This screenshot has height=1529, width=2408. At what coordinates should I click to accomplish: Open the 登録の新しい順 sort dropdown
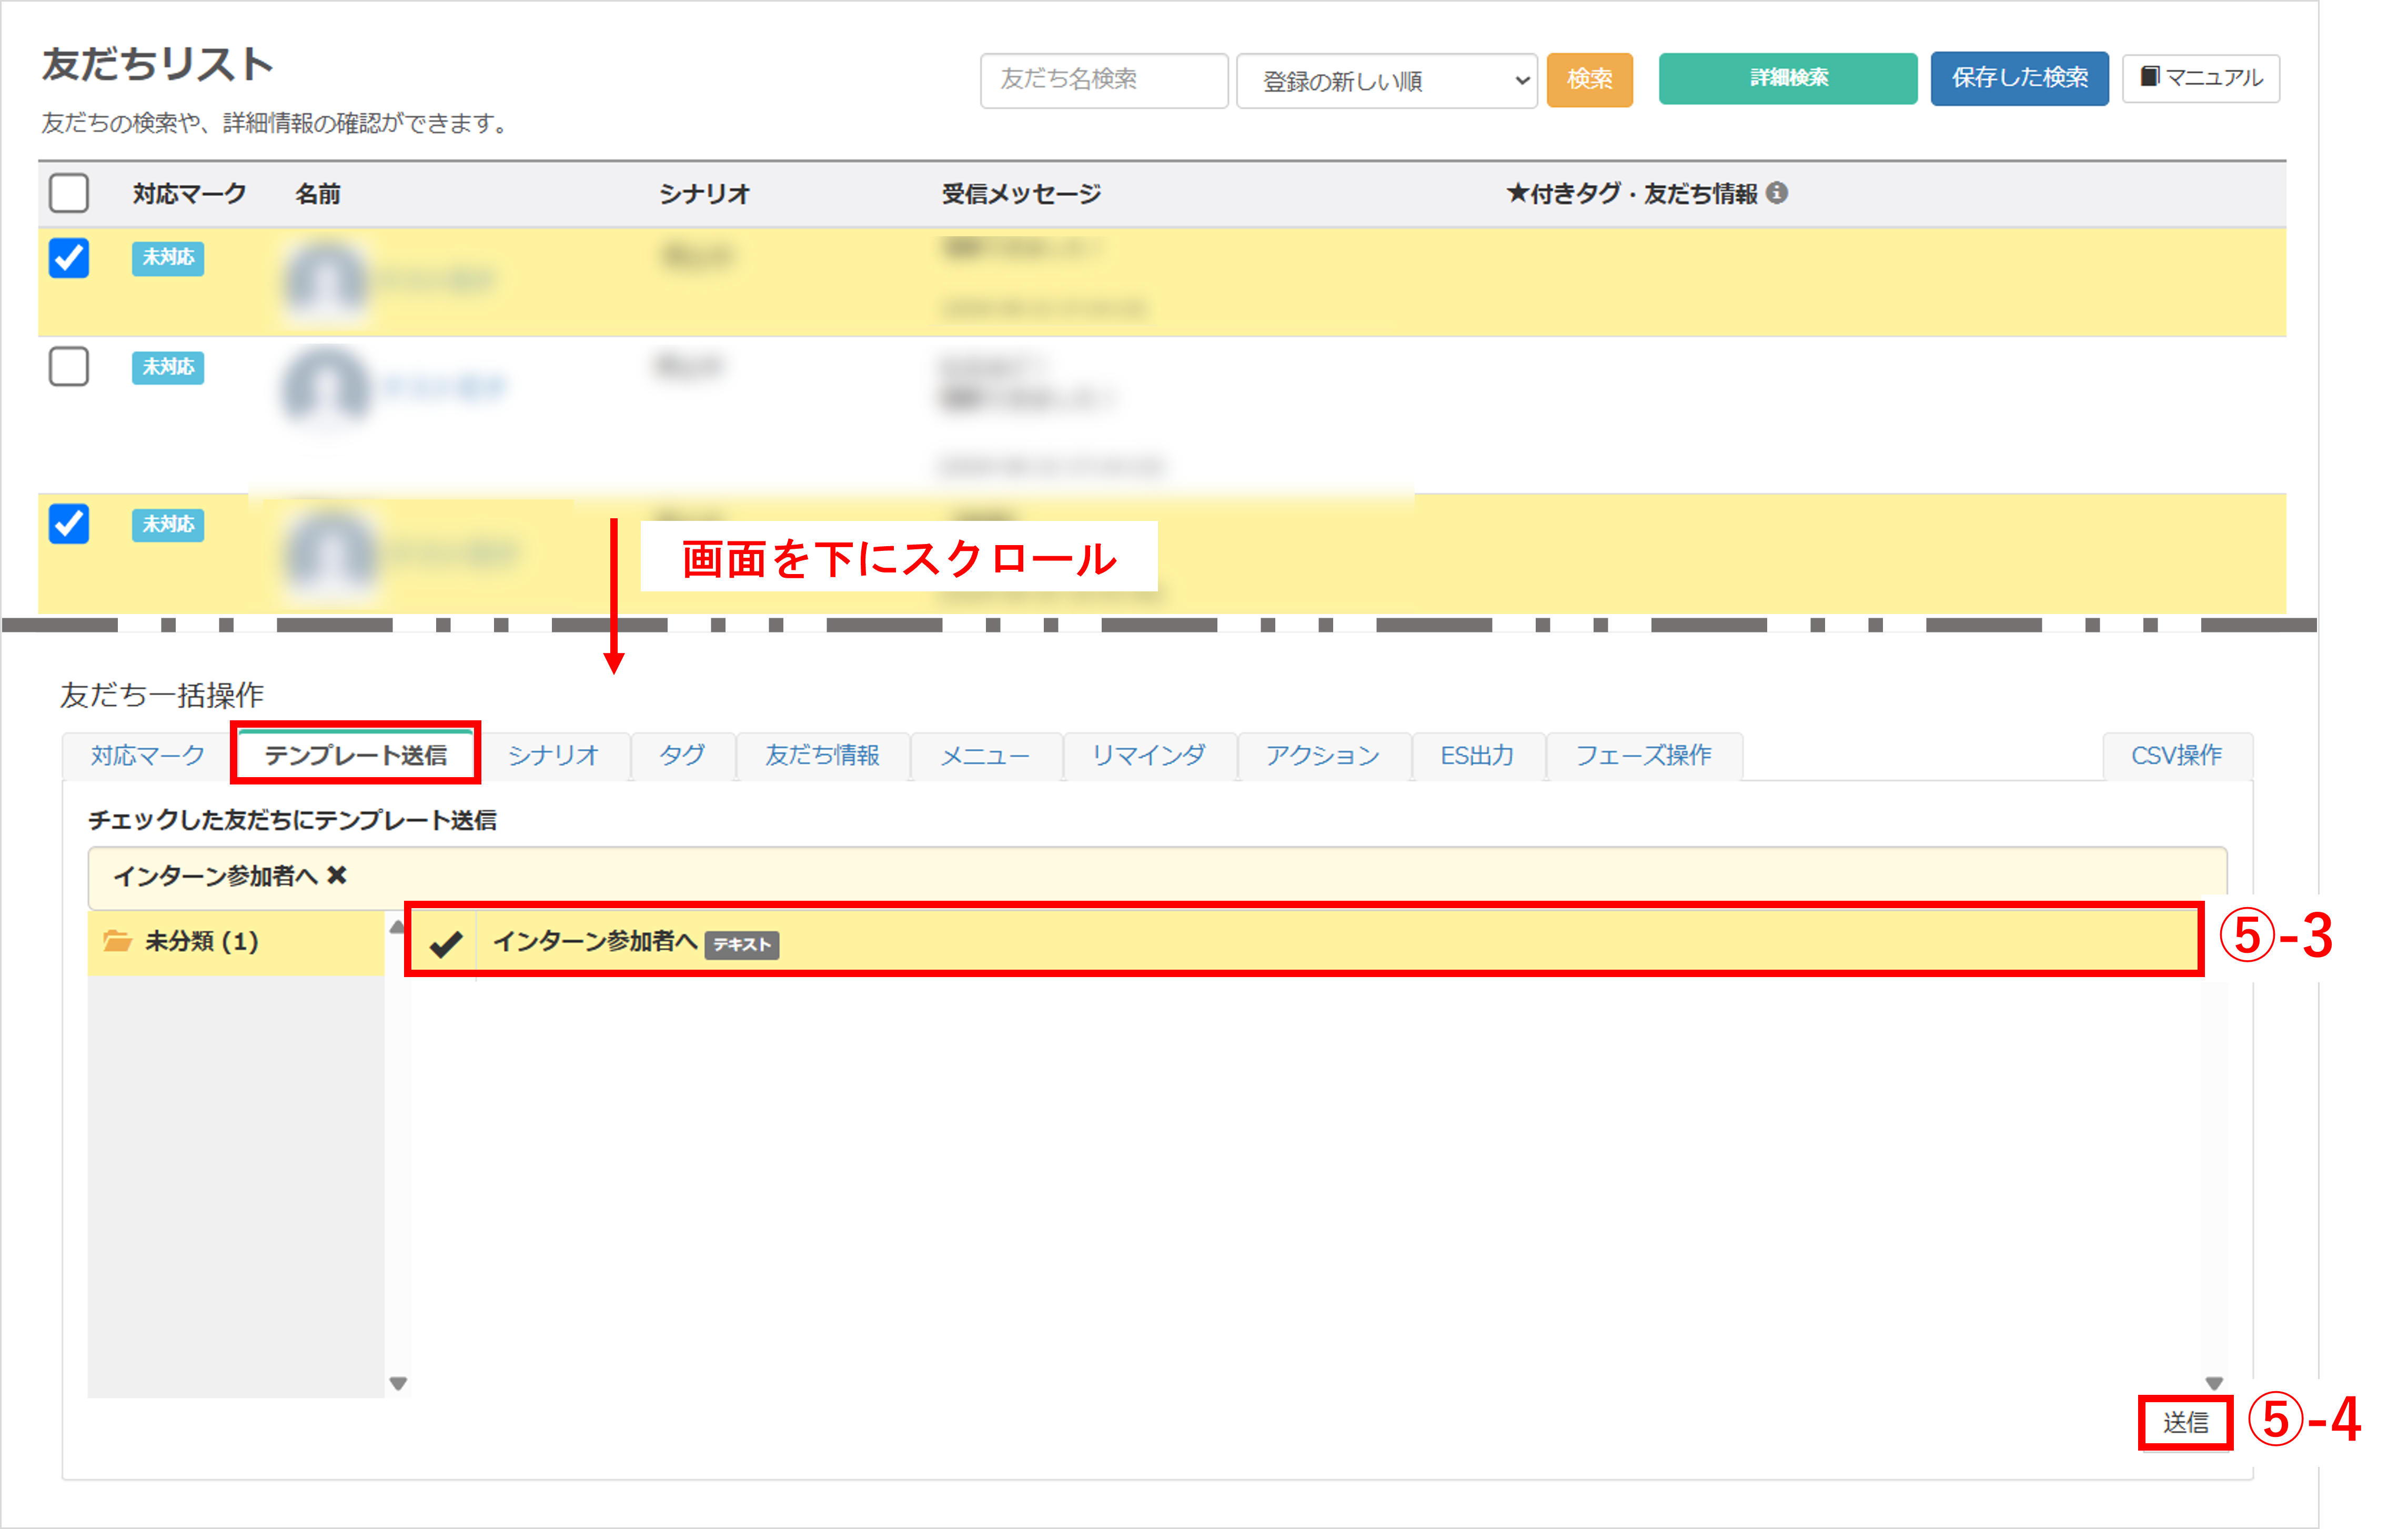(1386, 80)
